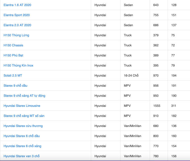190x161 pixels.
Task: Click Starex 9 chỗ xăng MT số sàn
Action: tap(24, 116)
